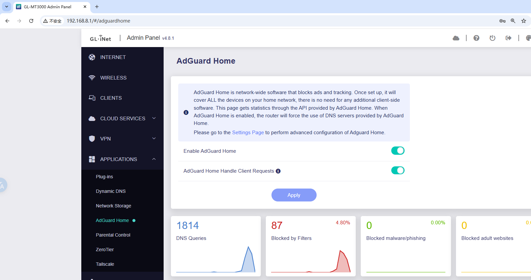Click the cloud icon in header
Viewport: 531px width, 280px height.
click(456, 38)
